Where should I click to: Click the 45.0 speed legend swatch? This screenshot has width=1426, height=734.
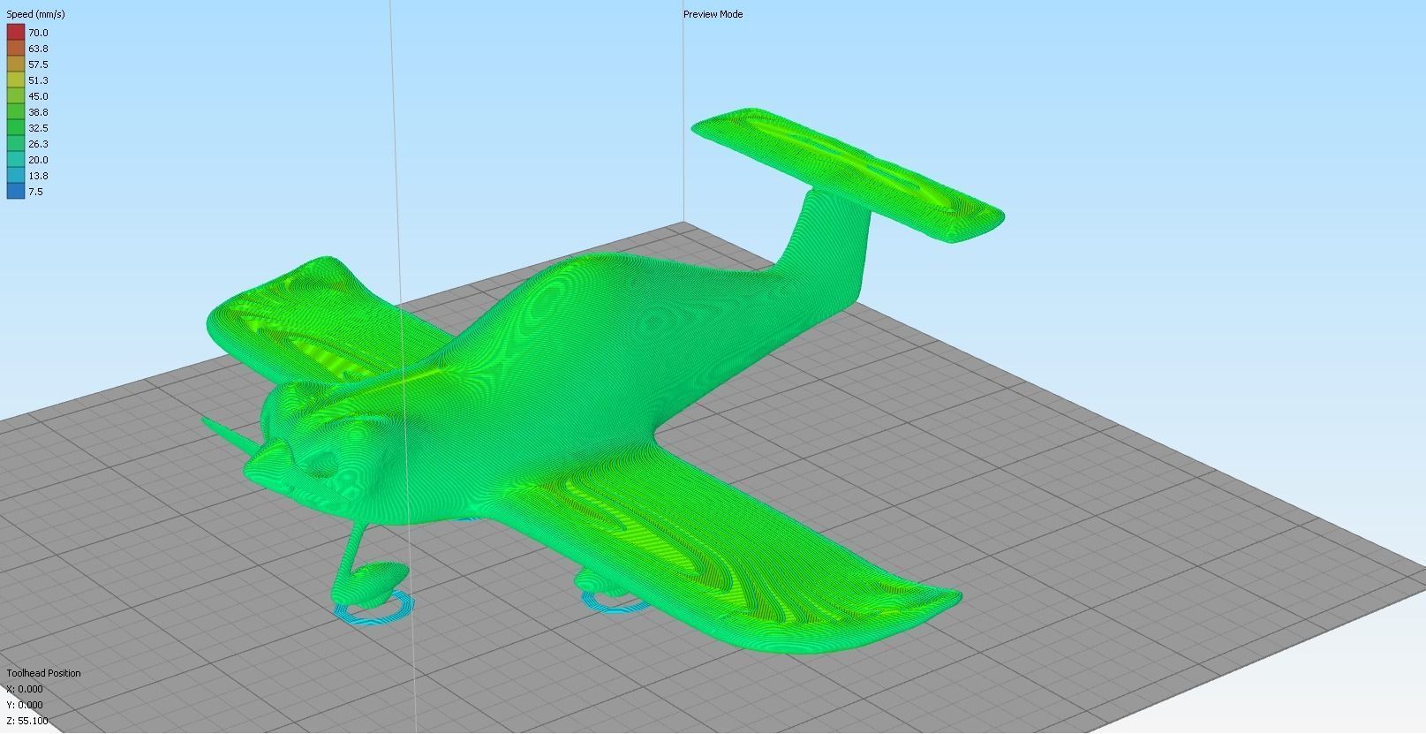(16, 96)
